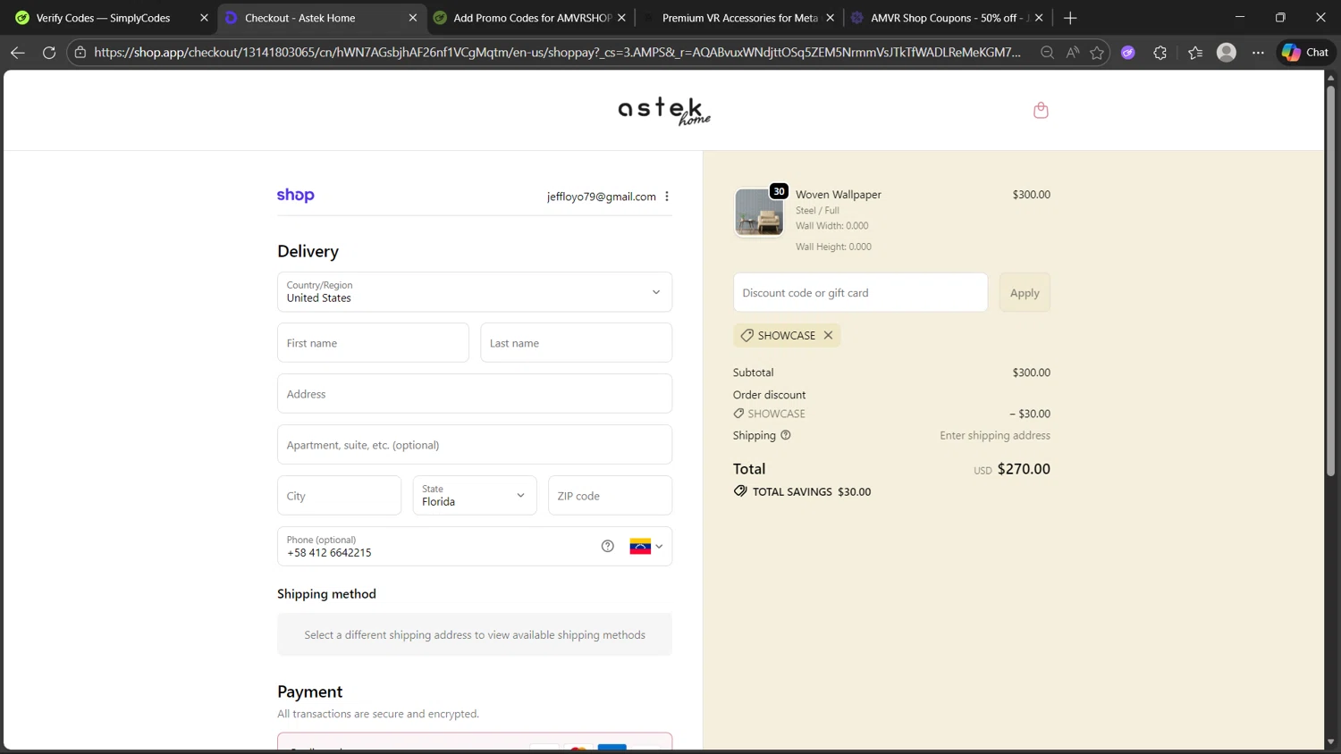Close the AMVR Shop Coupons tab
1341x754 pixels.
pos(1039,18)
